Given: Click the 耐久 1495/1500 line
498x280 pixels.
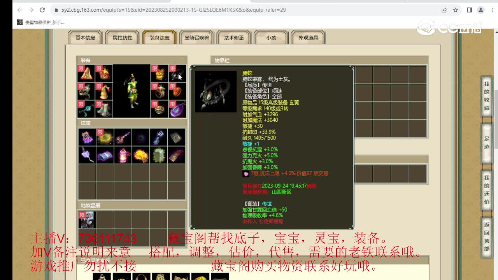Looking at the screenshot, I should pyautogui.click(x=259, y=138).
